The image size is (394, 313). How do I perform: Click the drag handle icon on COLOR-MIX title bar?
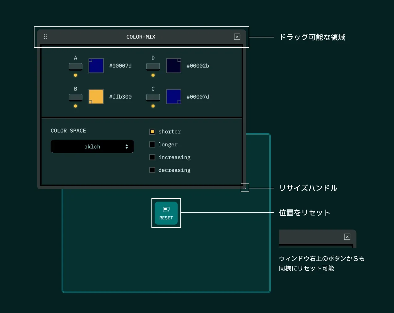coord(45,37)
